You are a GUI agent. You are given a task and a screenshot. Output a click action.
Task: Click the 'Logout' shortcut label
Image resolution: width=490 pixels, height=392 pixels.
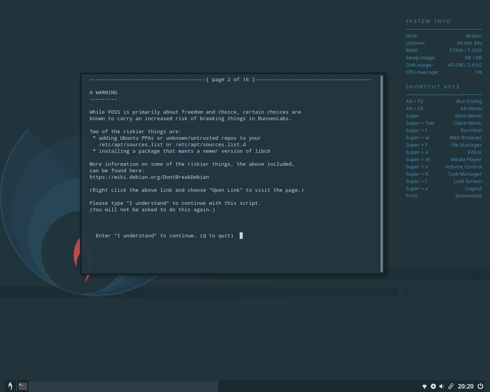(474, 188)
